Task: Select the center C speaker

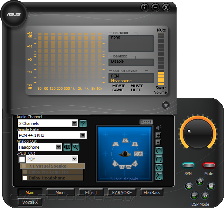Action: tap(125, 141)
